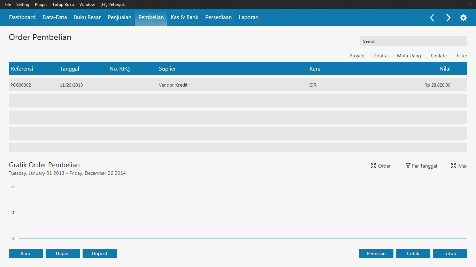Image resolution: width=476 pixels, height=267 pixels.
Task: Sort by the Suplier column header
Action: point(167,69)
